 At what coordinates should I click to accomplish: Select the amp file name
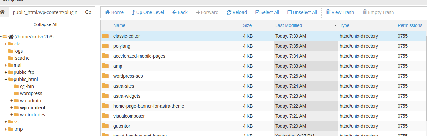pyautogui.click(x=118, y=66)
